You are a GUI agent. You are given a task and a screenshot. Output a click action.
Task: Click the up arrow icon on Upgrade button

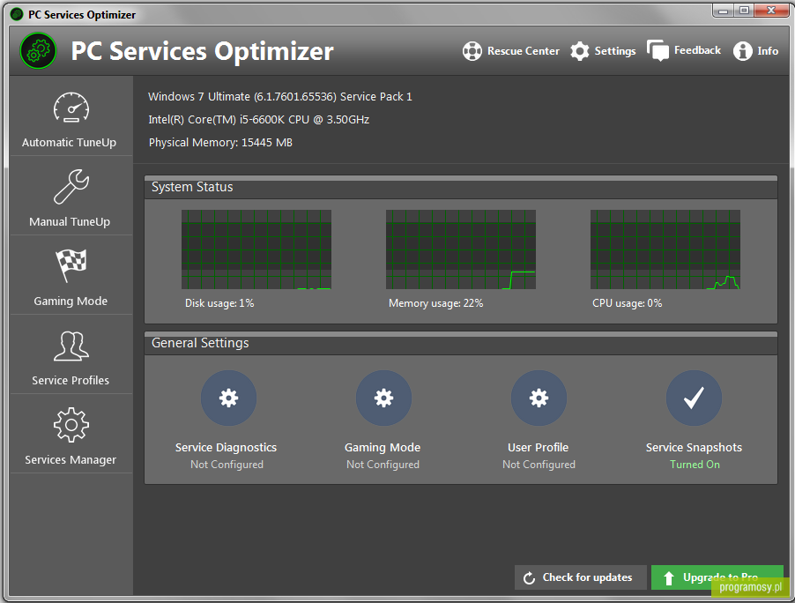coord(669,577)
